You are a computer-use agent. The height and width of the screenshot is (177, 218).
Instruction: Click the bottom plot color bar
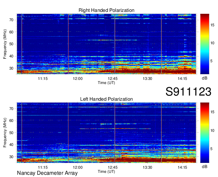click(205, 133)
